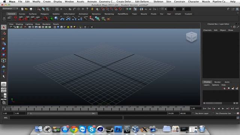
Task: Open the layer editor Layers menu
Action: tap(207, 85)
